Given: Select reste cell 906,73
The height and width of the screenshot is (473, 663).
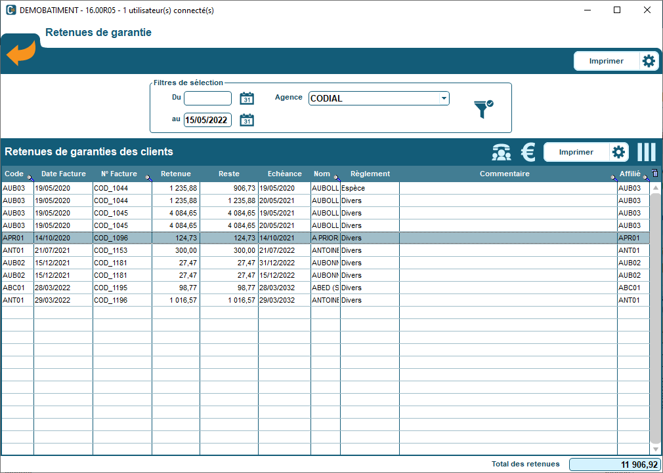Looking at the screenshot, I should pos(228,188).
